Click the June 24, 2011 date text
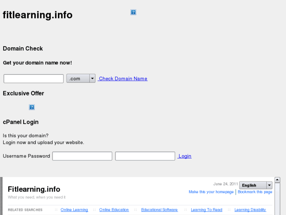This screenshot has height=215, width=286. click(225, 184)
